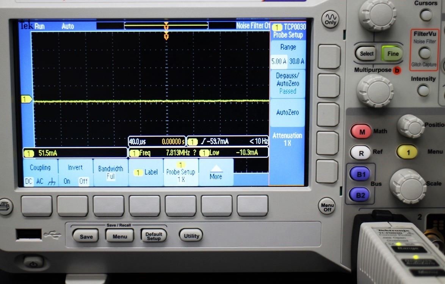Open the Save/Recall Menu button
This screenshot has width=445, height=284.
point(119,236)
